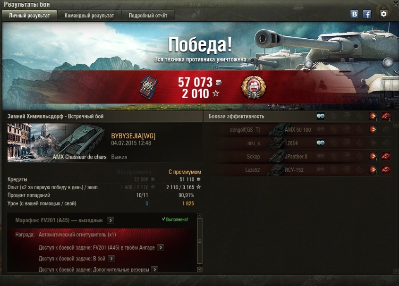399x286 pixels.
Task: Click the mission list scrollbar down arrow
Action: (200, 269)
